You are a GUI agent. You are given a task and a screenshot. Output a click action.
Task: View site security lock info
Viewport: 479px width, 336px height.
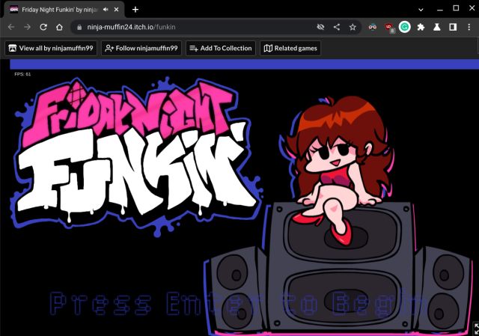pos(79,27)
